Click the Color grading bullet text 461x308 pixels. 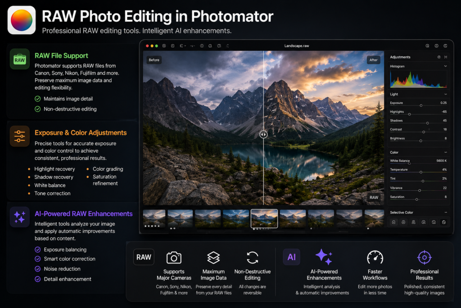point(108,169)
